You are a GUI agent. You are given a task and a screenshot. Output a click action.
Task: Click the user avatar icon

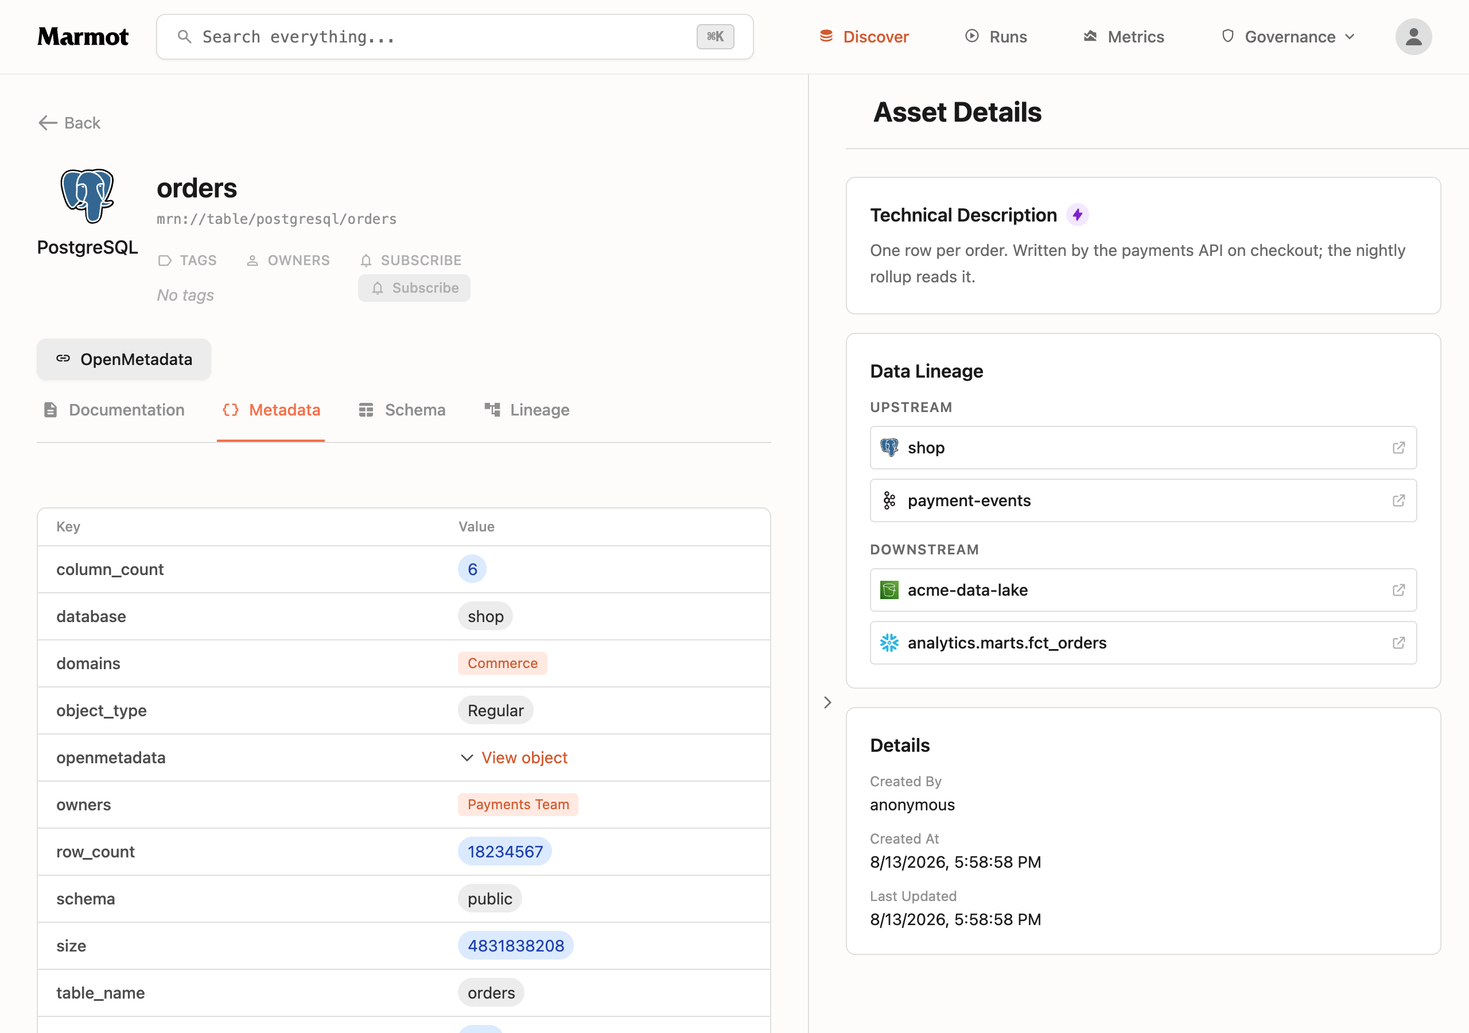(1413, 37)
